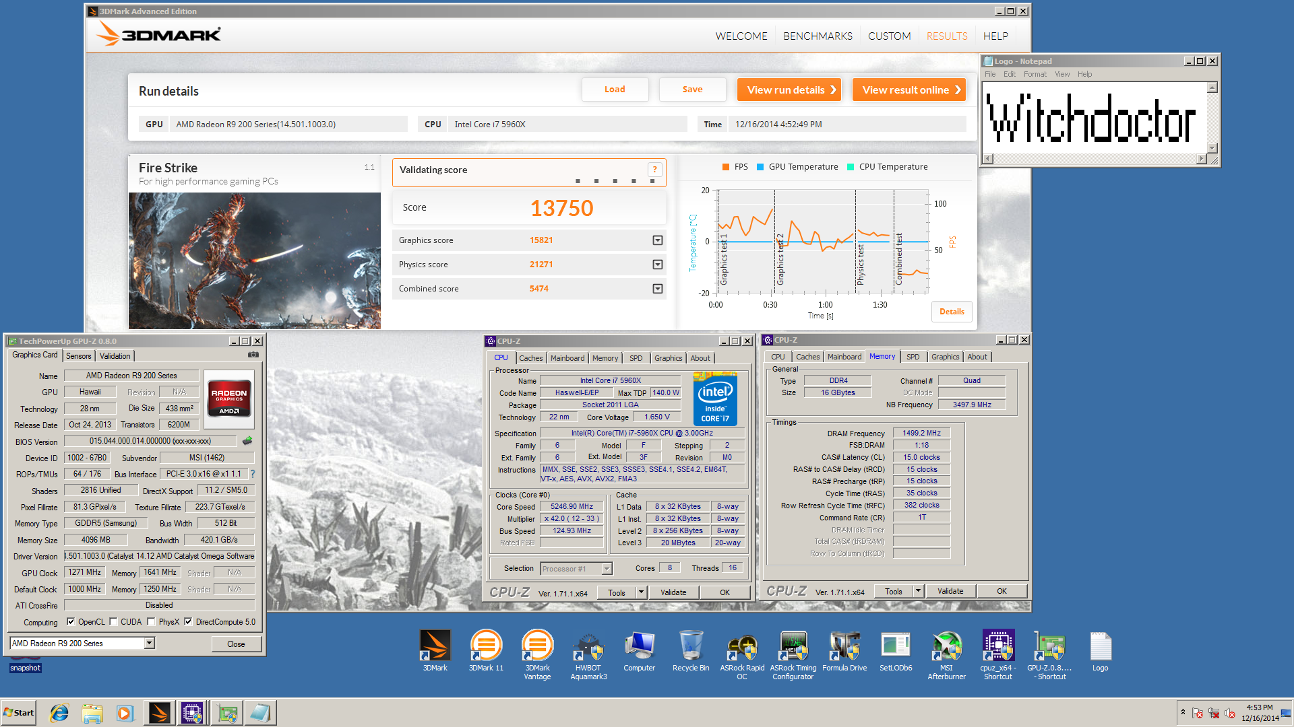Toggle the OpenCL checkbox in GPU-Z
This screenshot has height=727, width=1294.
(71, 621)
